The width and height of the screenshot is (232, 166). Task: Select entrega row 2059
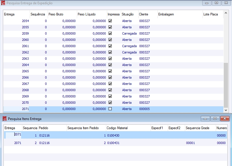click(113, 33)
